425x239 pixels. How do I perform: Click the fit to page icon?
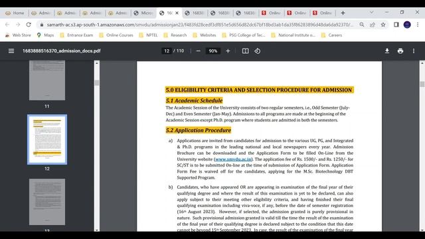coord(245,51)
